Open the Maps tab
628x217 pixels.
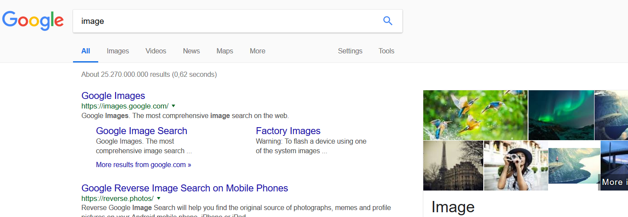coord(225,51)
